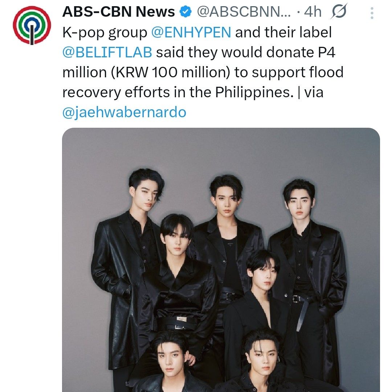Click the @ABSCBNN... account handle
392x392 pixels.
(x=244, y=12)
